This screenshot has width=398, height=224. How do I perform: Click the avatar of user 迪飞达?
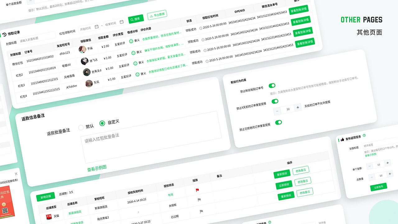[85, 61]
